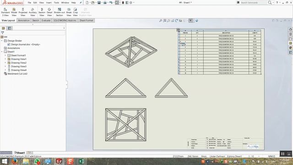Select Drawing View2 in tree
The height and width of the screenshot is (165, 293).
click(19, 63)
